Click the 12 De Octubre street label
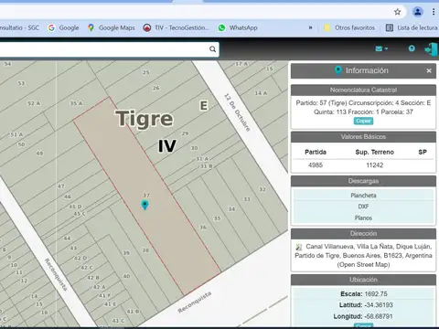439x329 pixels. coord(237,112)
